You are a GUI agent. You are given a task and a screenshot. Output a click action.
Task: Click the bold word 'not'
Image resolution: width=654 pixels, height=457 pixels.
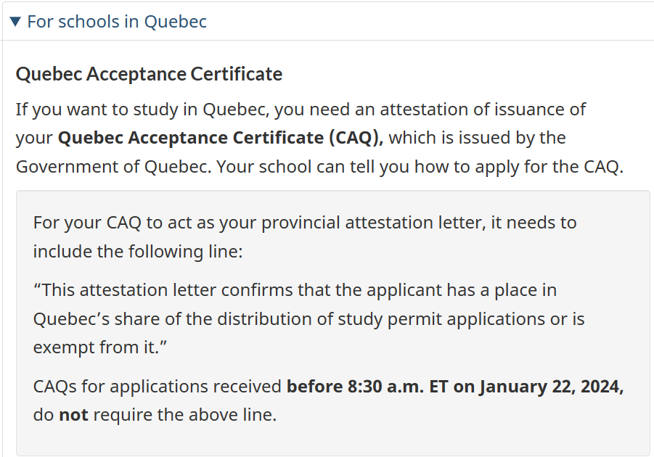point(73,415)
